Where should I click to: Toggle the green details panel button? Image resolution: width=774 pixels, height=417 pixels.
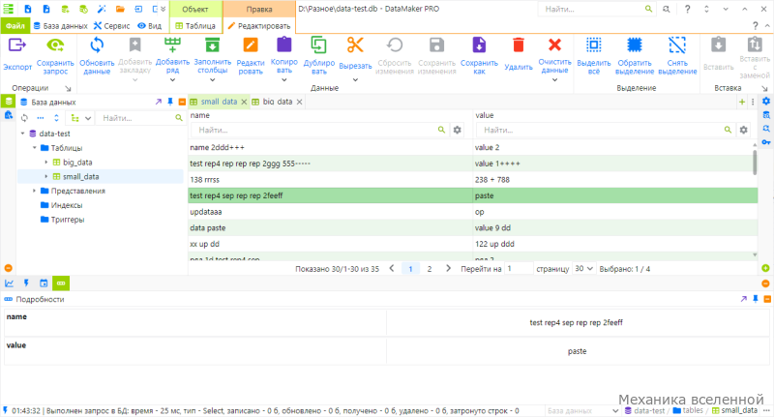pos(61,283)
